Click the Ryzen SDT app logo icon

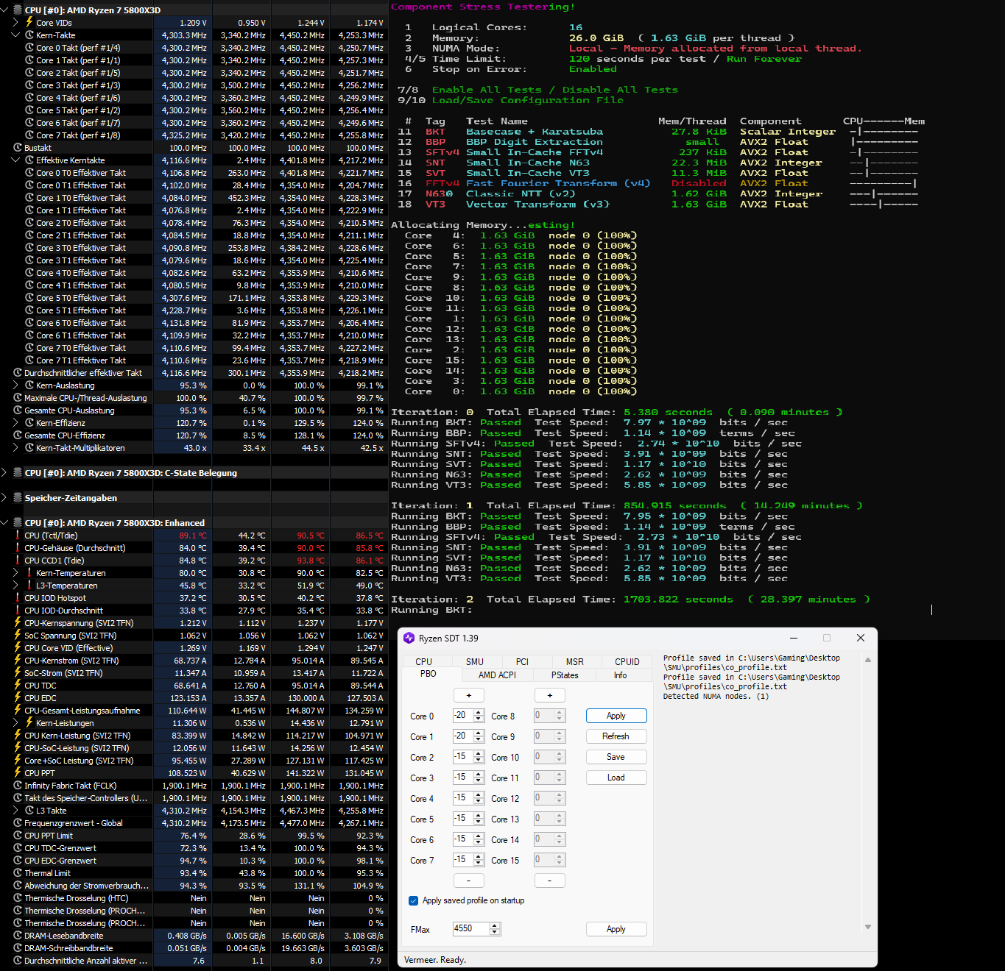click(x=409, y=638)
